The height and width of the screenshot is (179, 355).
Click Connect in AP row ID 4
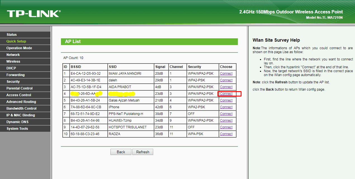pos(226,94)
